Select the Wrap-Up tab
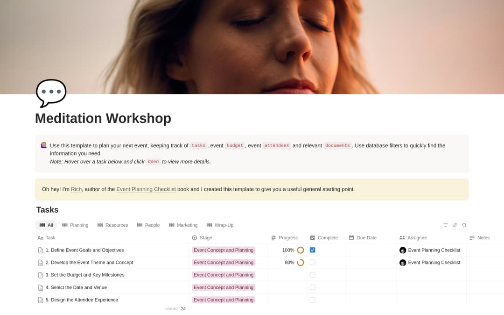Viewport: 504px width, 315px height. (220, 225)
